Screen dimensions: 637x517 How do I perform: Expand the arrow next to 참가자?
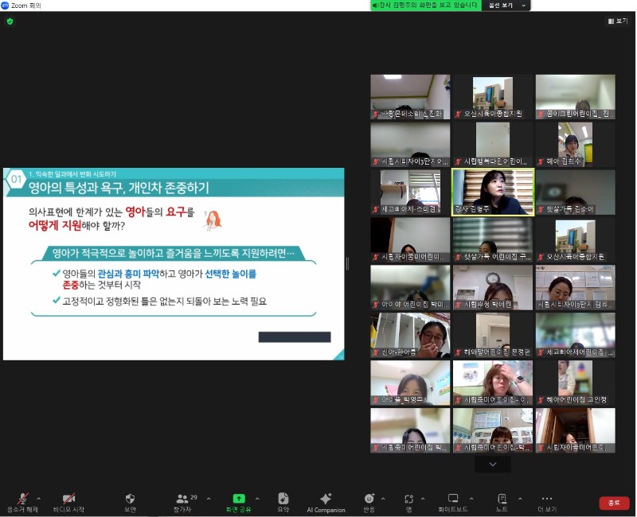coord(209,499)
